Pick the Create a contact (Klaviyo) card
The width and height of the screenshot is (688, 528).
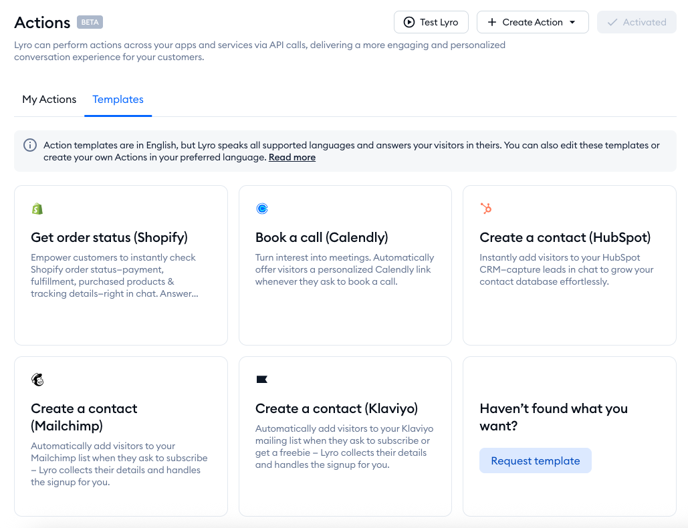pos(345,436)
